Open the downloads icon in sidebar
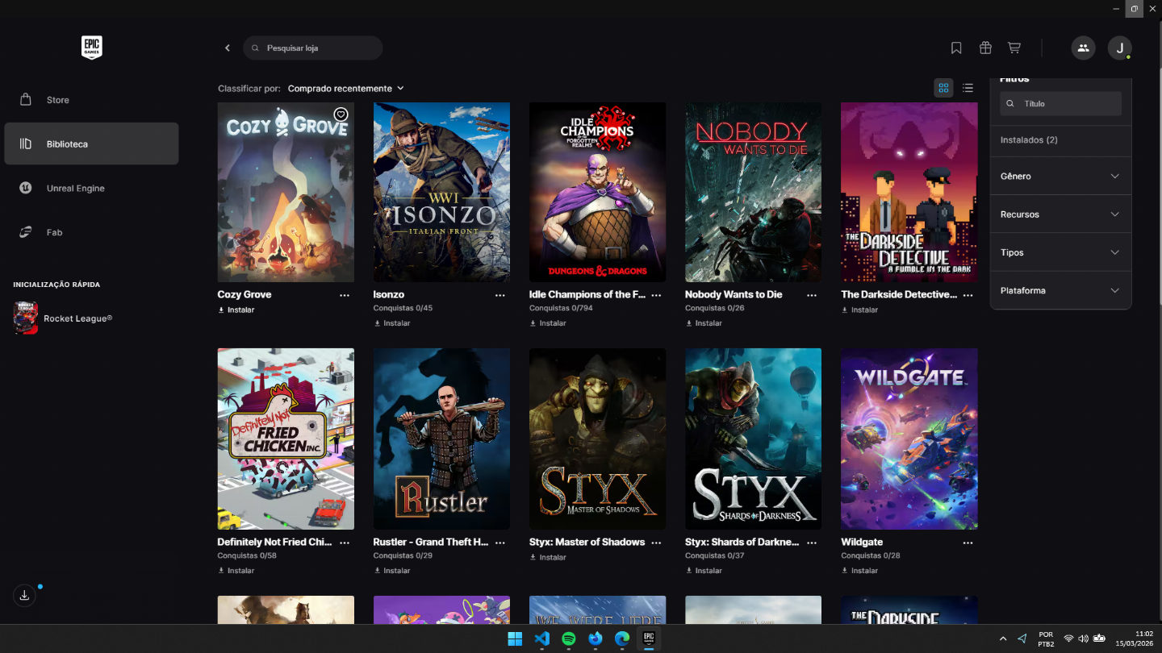Image resolution: width=1162 pixels, height=653 pixels. point(24,595)
